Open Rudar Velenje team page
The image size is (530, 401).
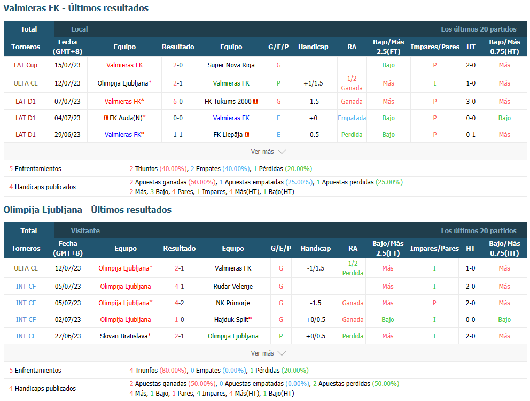coord(233,287)
